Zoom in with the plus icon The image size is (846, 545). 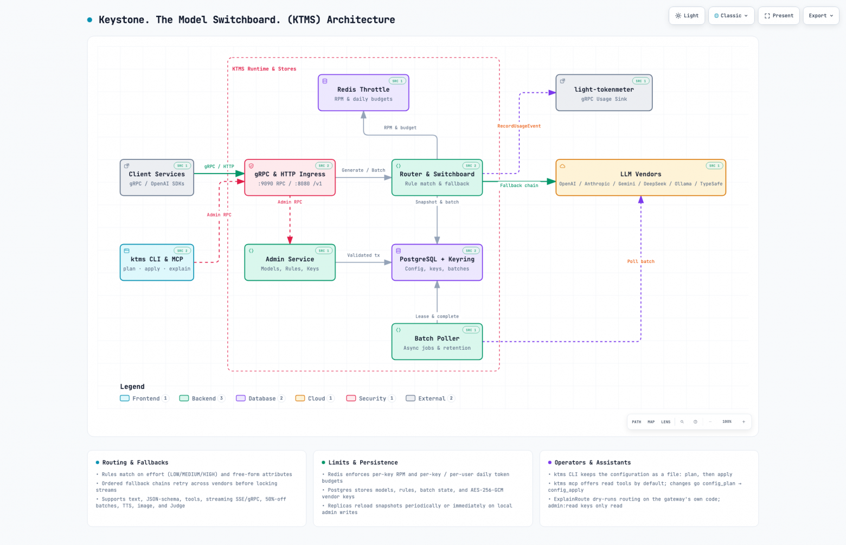744,422
